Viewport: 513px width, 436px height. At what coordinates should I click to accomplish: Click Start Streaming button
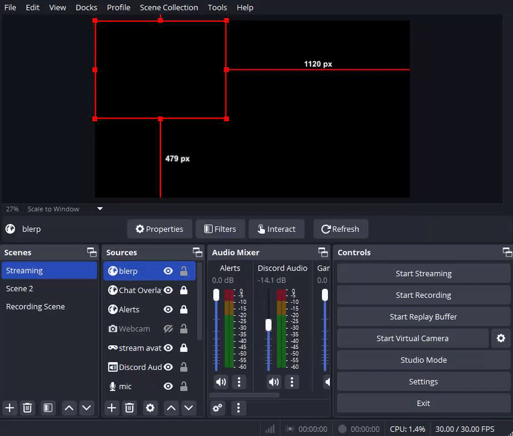coord(423,274)
